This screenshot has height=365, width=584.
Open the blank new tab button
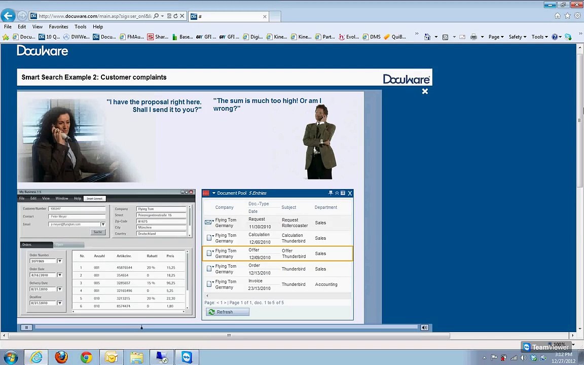(275, 16)
